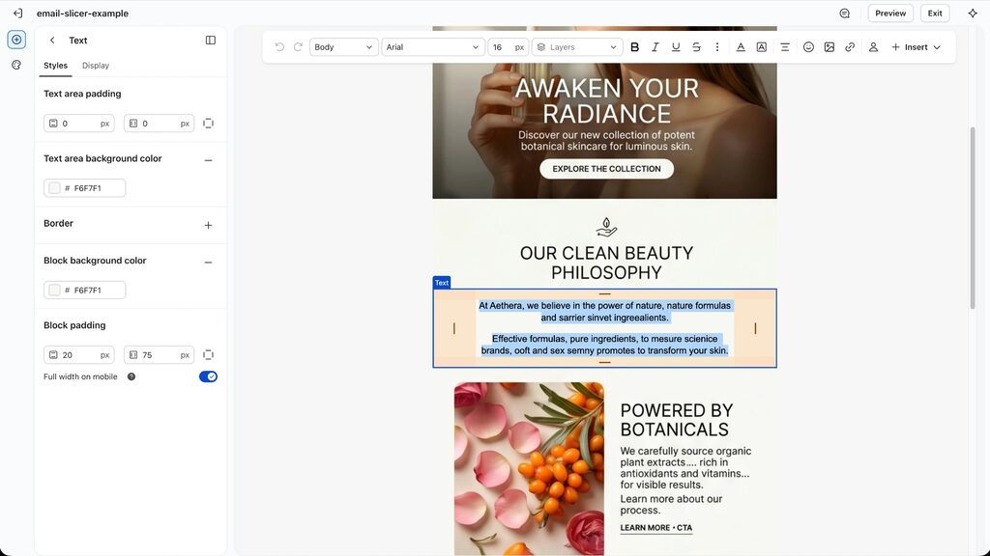Toggle italic formatting
990x556 pixels.
655,47
